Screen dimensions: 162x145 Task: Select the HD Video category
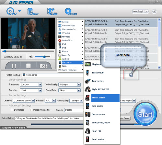tap(71, 37)
